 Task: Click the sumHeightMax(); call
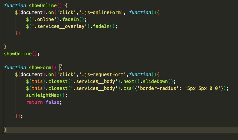(x=47, y=95)
